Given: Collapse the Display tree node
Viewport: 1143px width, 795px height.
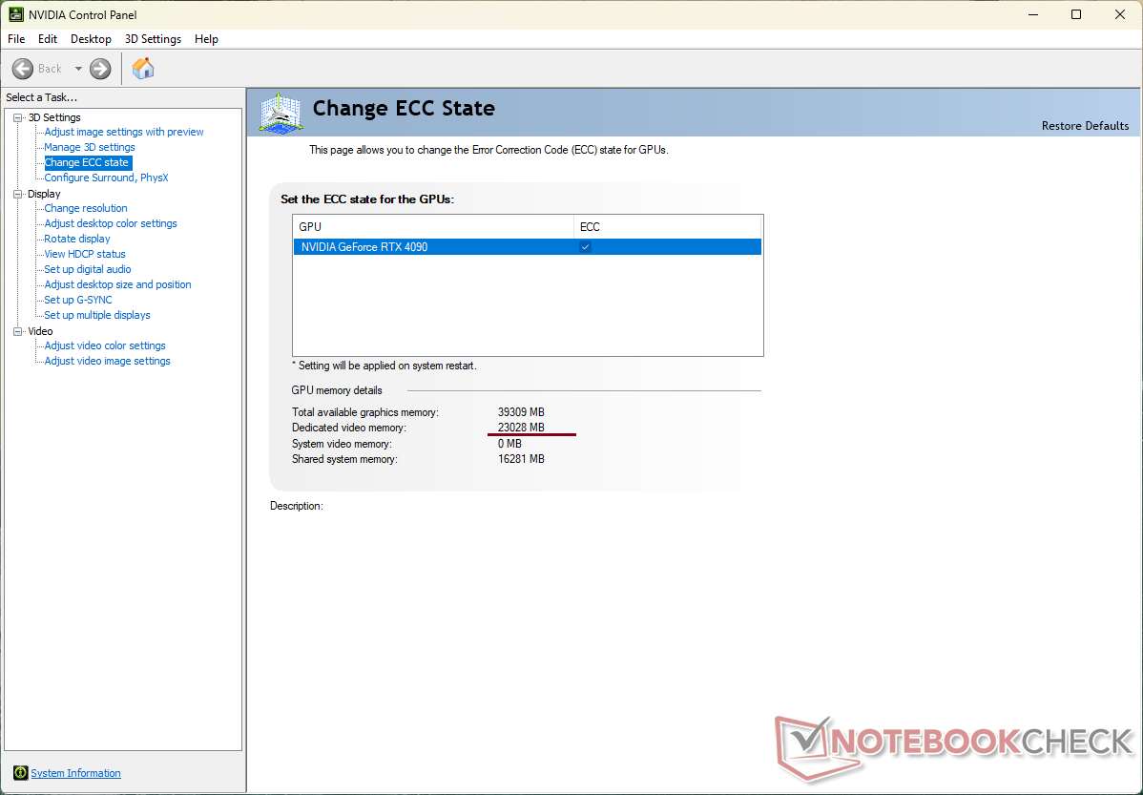Looking at the screenshot, I should (x=18, y=194).
